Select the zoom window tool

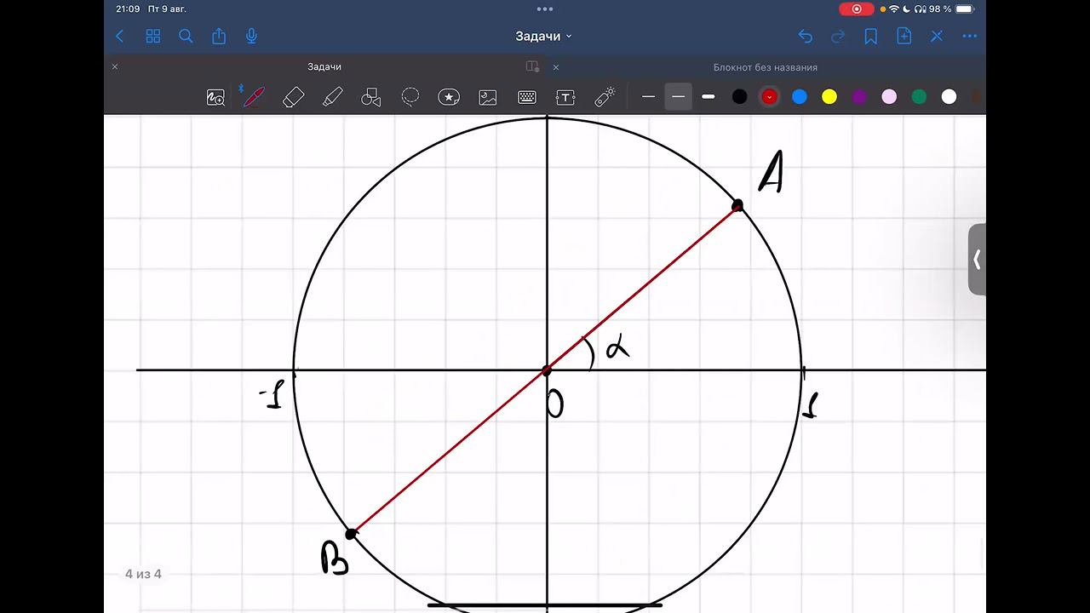(x=215, y=97)
